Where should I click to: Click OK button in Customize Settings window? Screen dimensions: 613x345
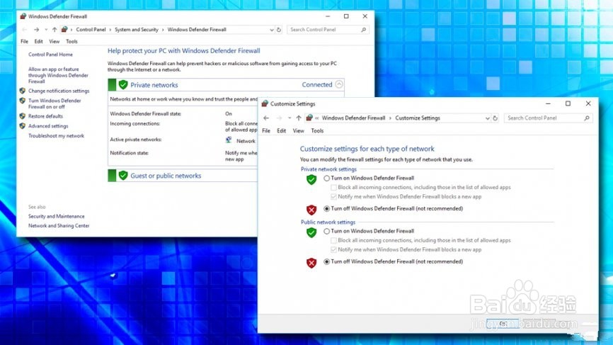point(503,324)
